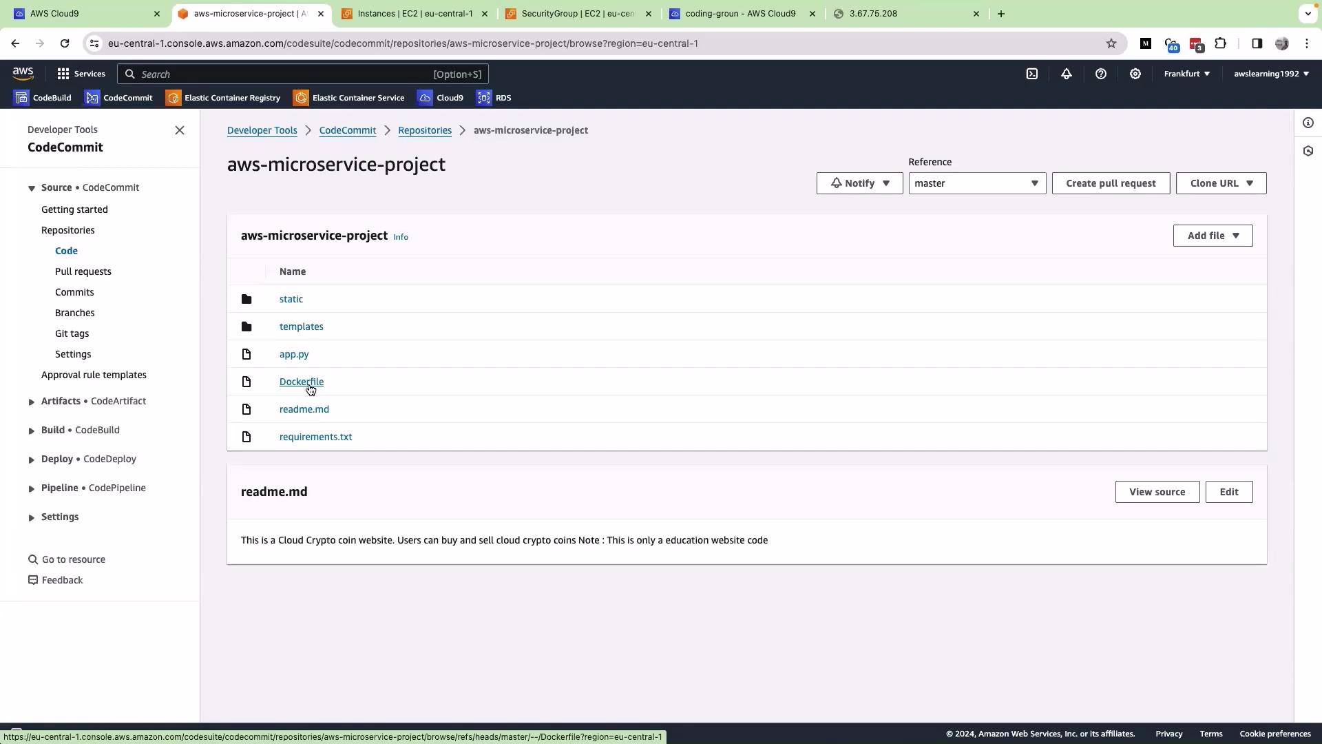Launch the CloudShell terminal icon
The image size is (1322, 744).
tap(1031, 74)
